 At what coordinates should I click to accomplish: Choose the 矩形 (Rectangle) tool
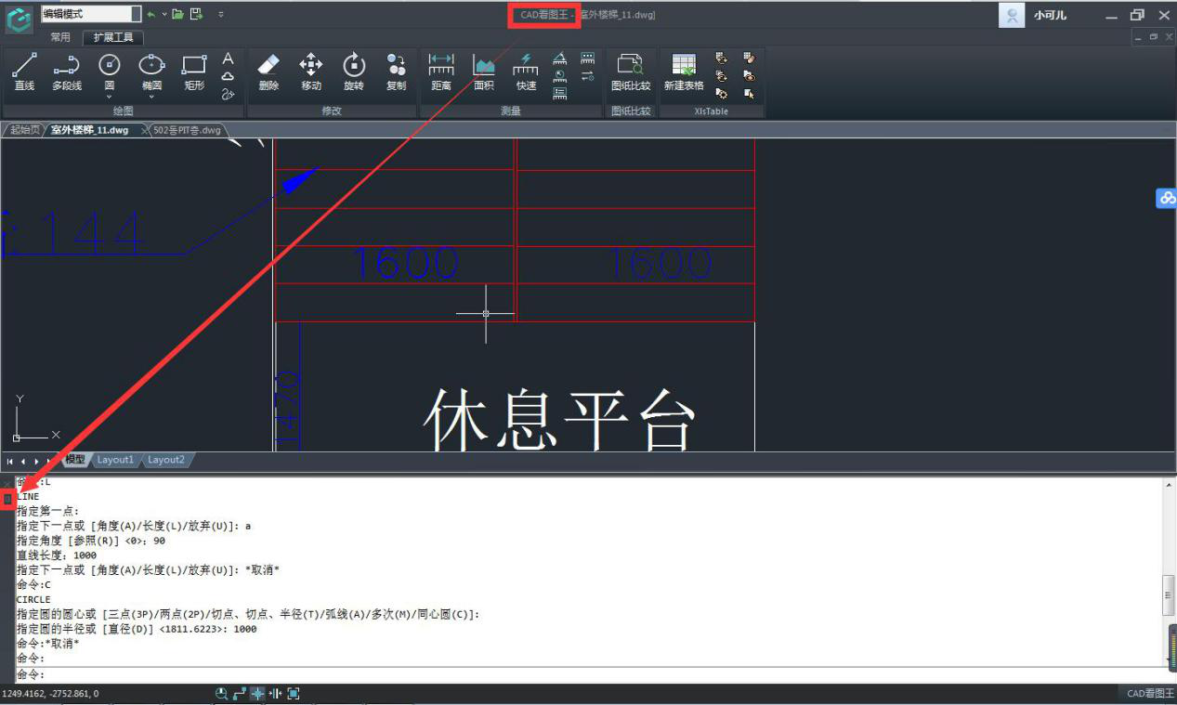pyautogui.click(x=194, y=72)
